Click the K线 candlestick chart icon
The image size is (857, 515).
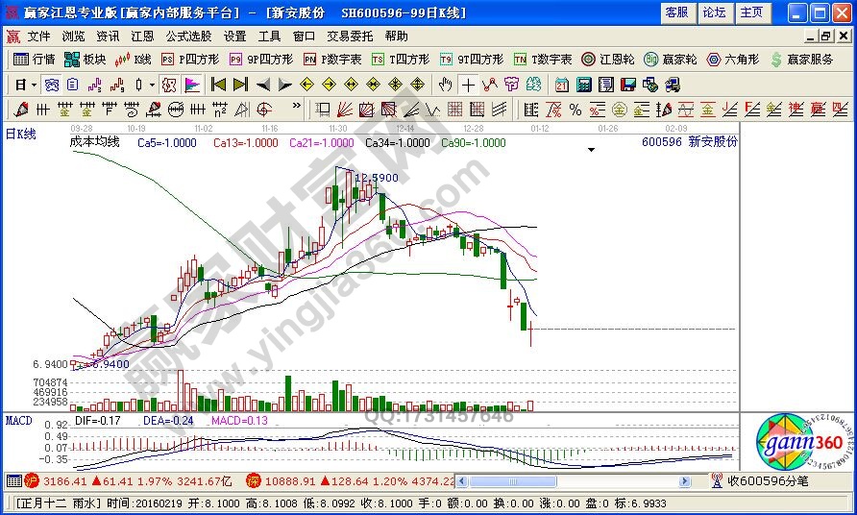[133, 60]
